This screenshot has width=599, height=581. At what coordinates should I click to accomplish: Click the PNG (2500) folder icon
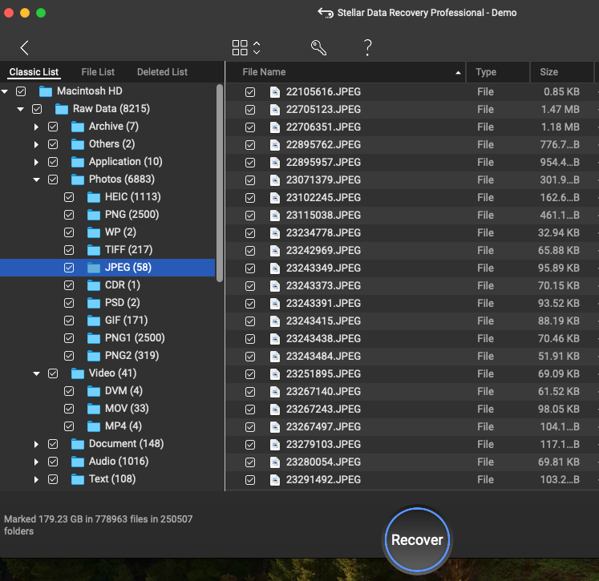(x=94, y=215)
